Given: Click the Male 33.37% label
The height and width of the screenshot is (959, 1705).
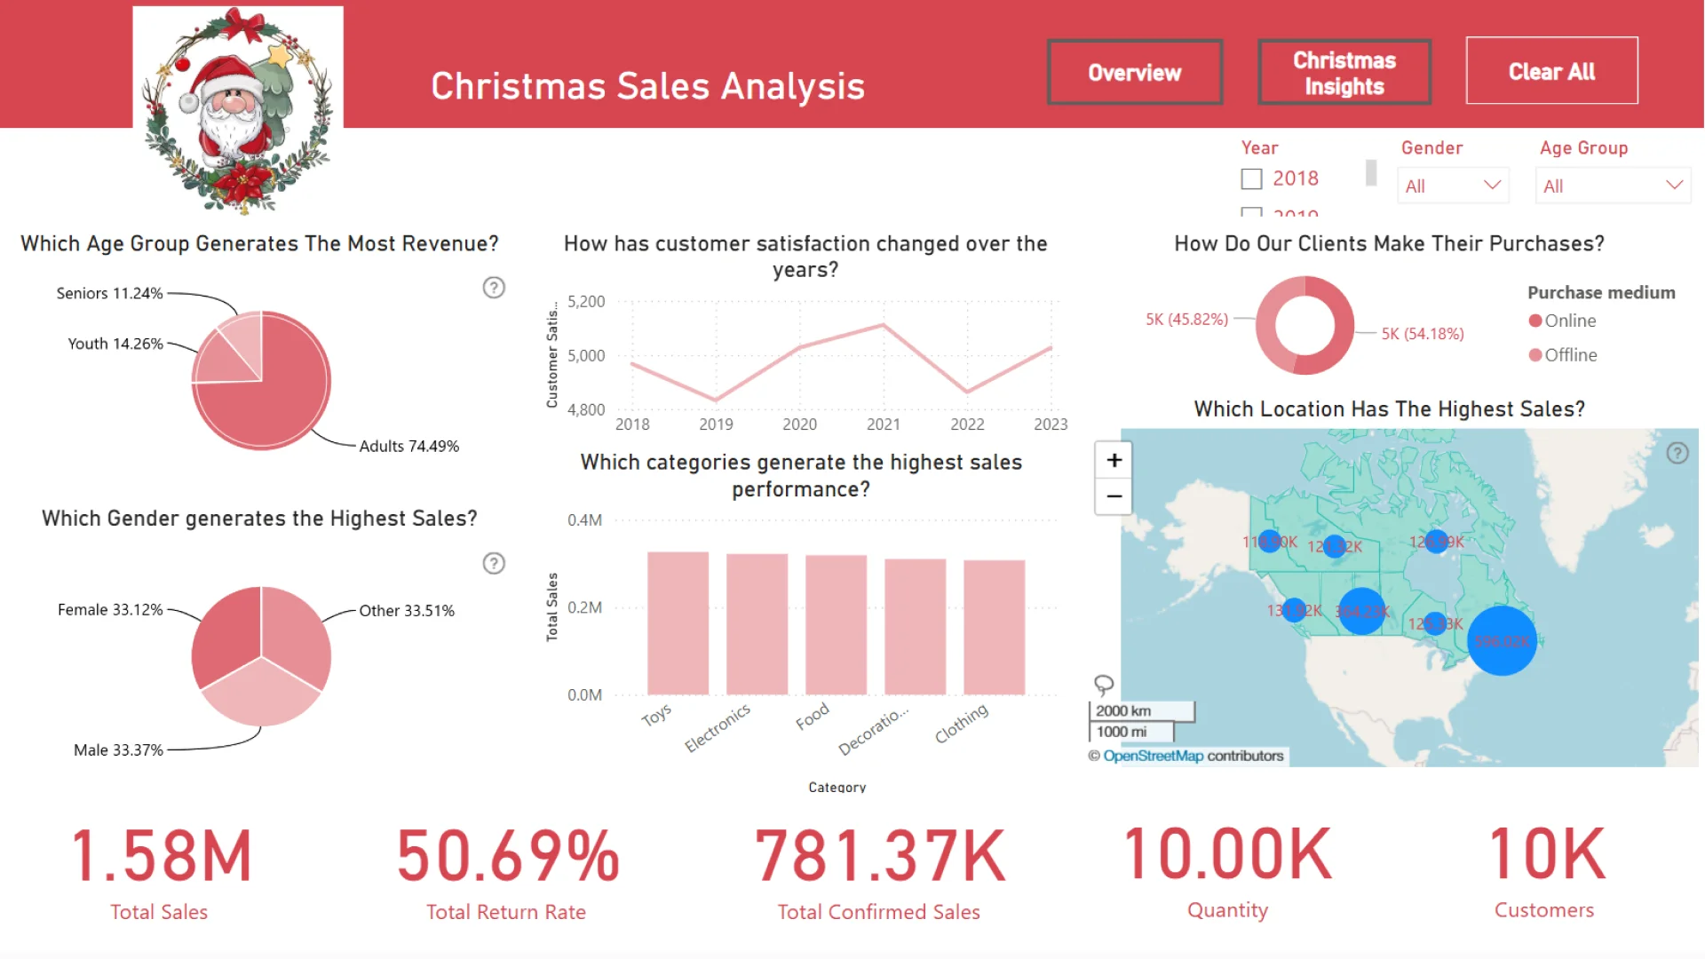Looking at the screenshot, I should (118, 749).
